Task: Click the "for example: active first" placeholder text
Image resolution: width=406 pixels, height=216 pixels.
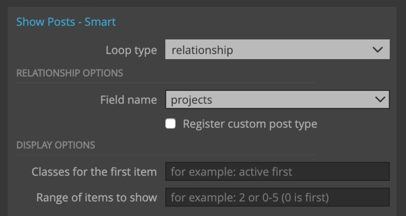Action: [x=232, y=172]
